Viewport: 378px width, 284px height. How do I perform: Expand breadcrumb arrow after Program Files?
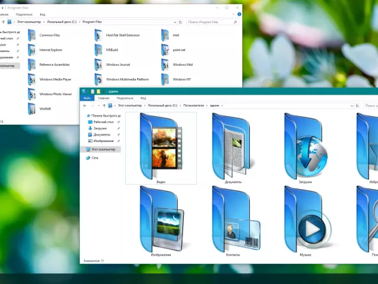coord(105,21)
